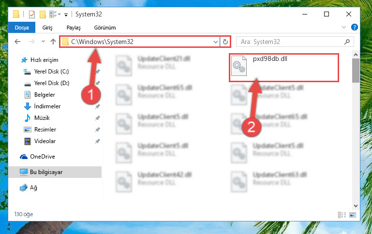This screenshot has width=372, height=234.
Task: Open the address bar history dropdown
Action: coord(215,42)
